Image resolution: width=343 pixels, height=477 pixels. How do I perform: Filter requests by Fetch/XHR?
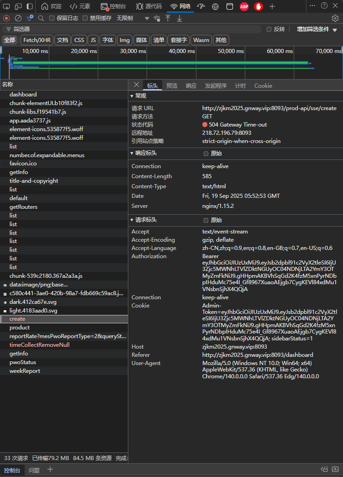click(37, 40)
